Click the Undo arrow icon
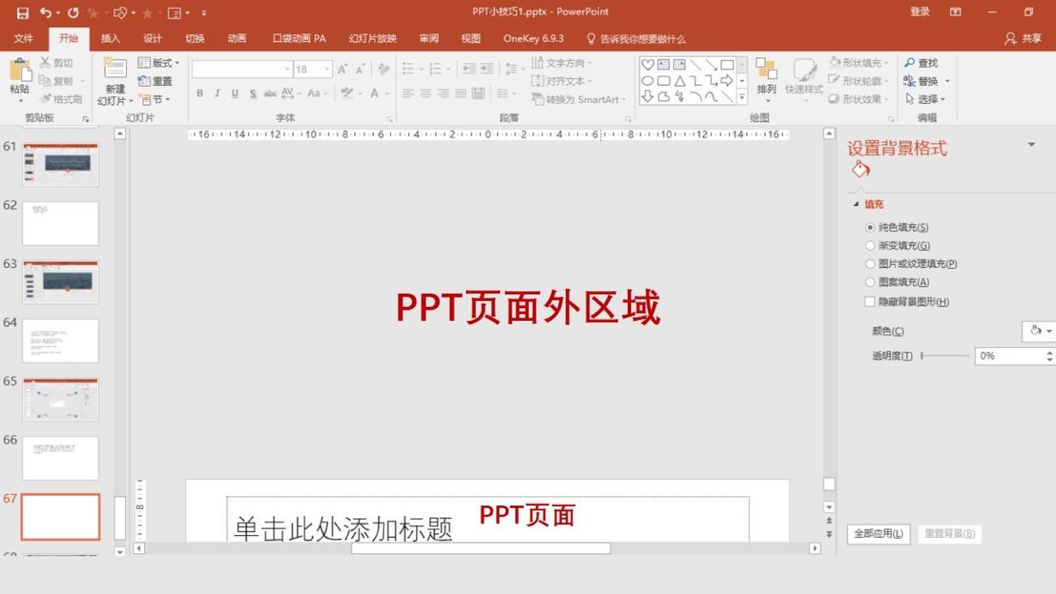This screenshot has height=594, width=1056. 46,13
